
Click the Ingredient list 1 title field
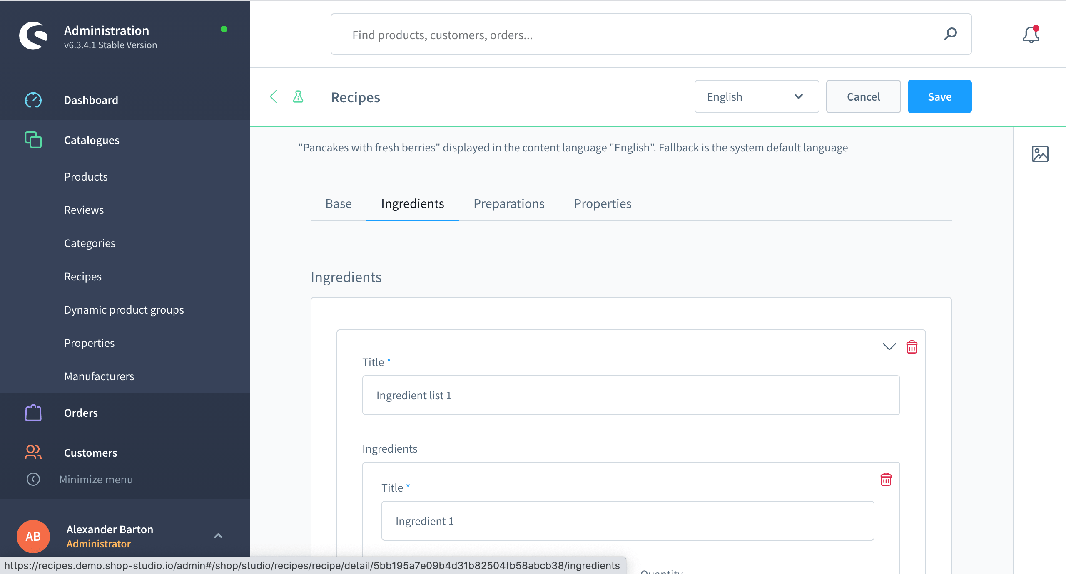click(631, 395)
